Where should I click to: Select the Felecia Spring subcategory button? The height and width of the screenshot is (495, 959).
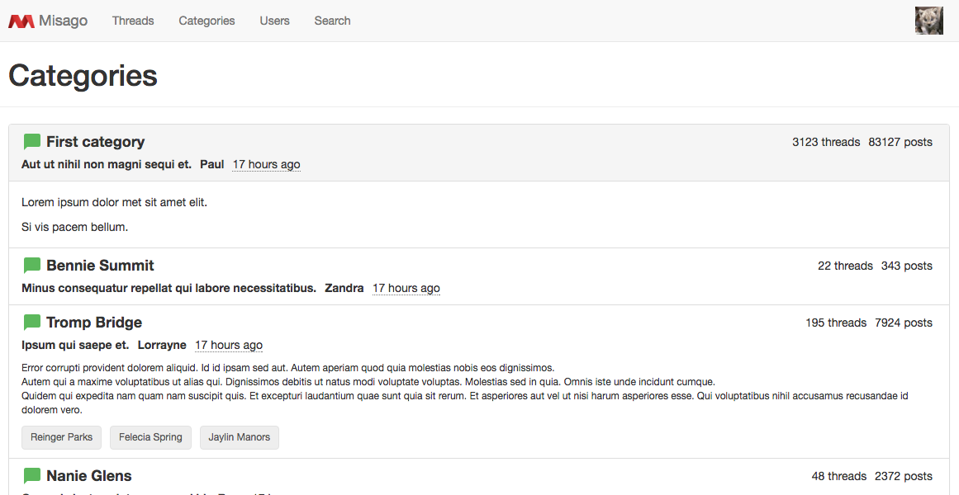tap(150, 437)
